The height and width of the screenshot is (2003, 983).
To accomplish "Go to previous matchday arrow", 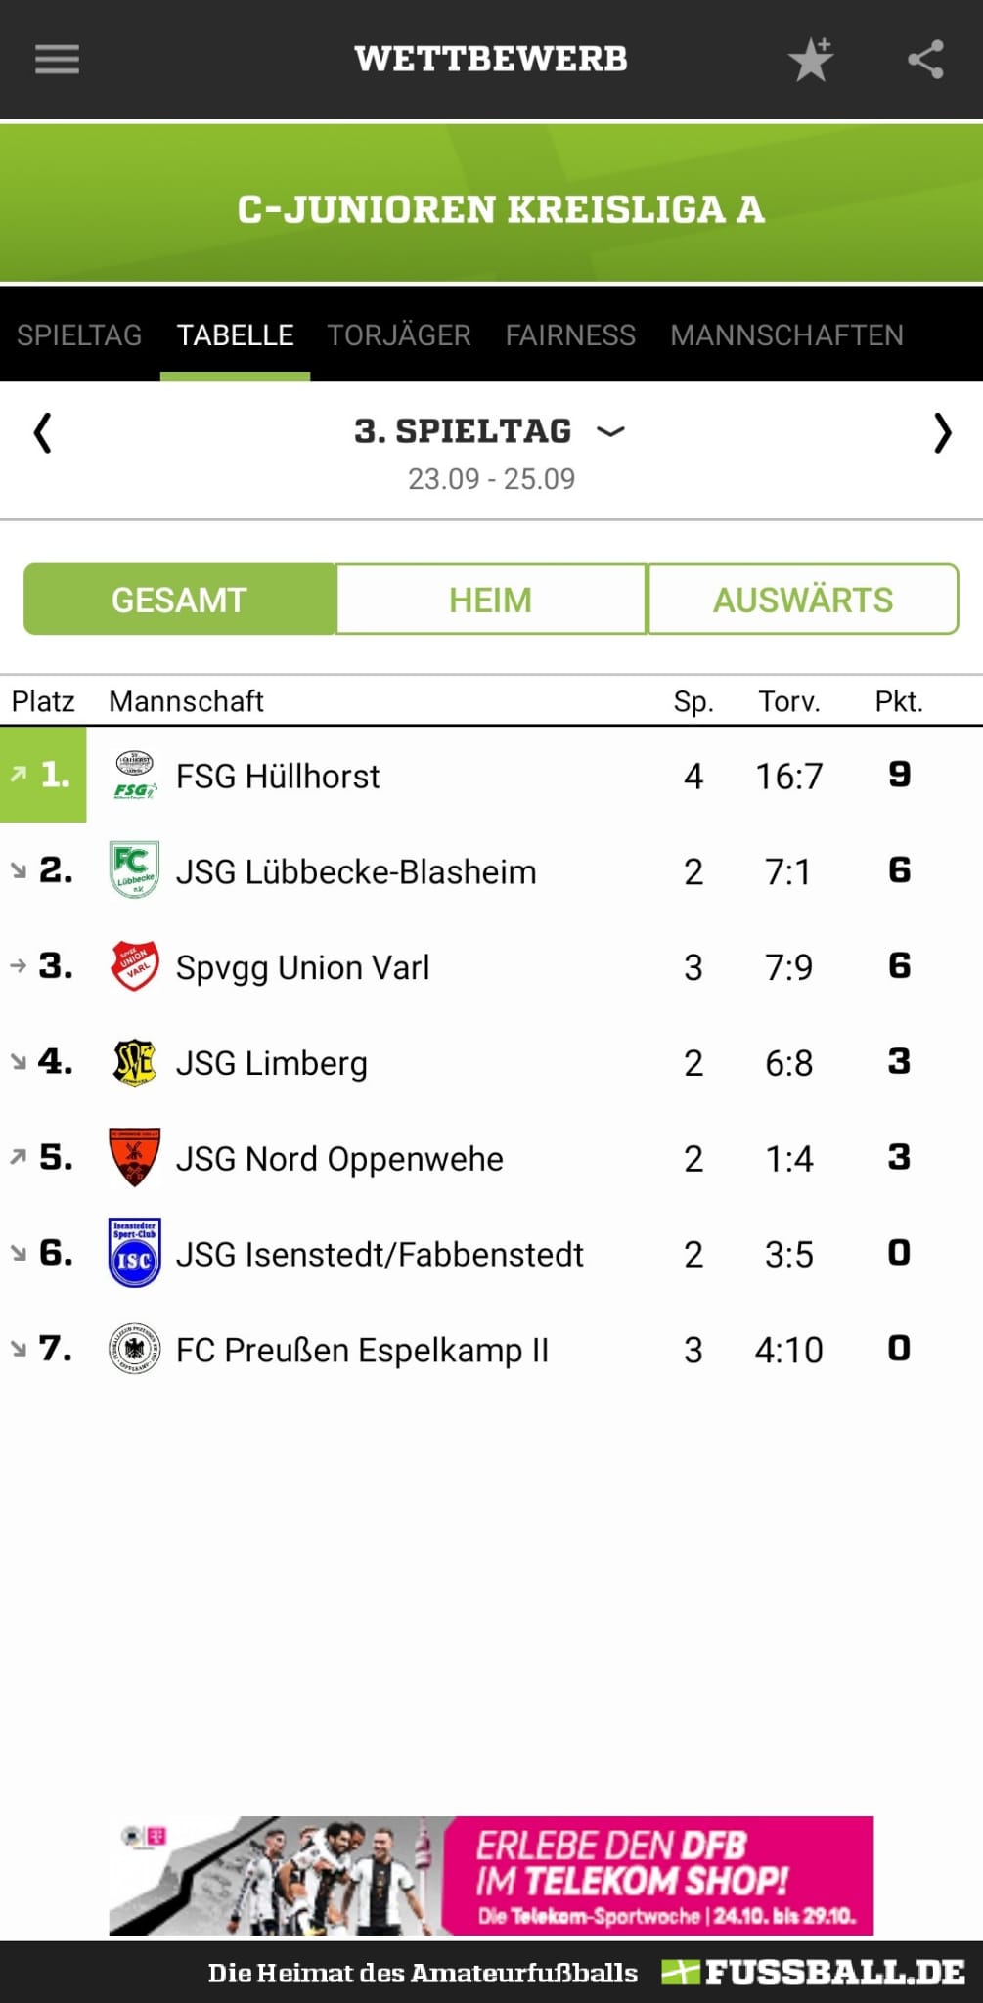I will click(x=42, y=432).
